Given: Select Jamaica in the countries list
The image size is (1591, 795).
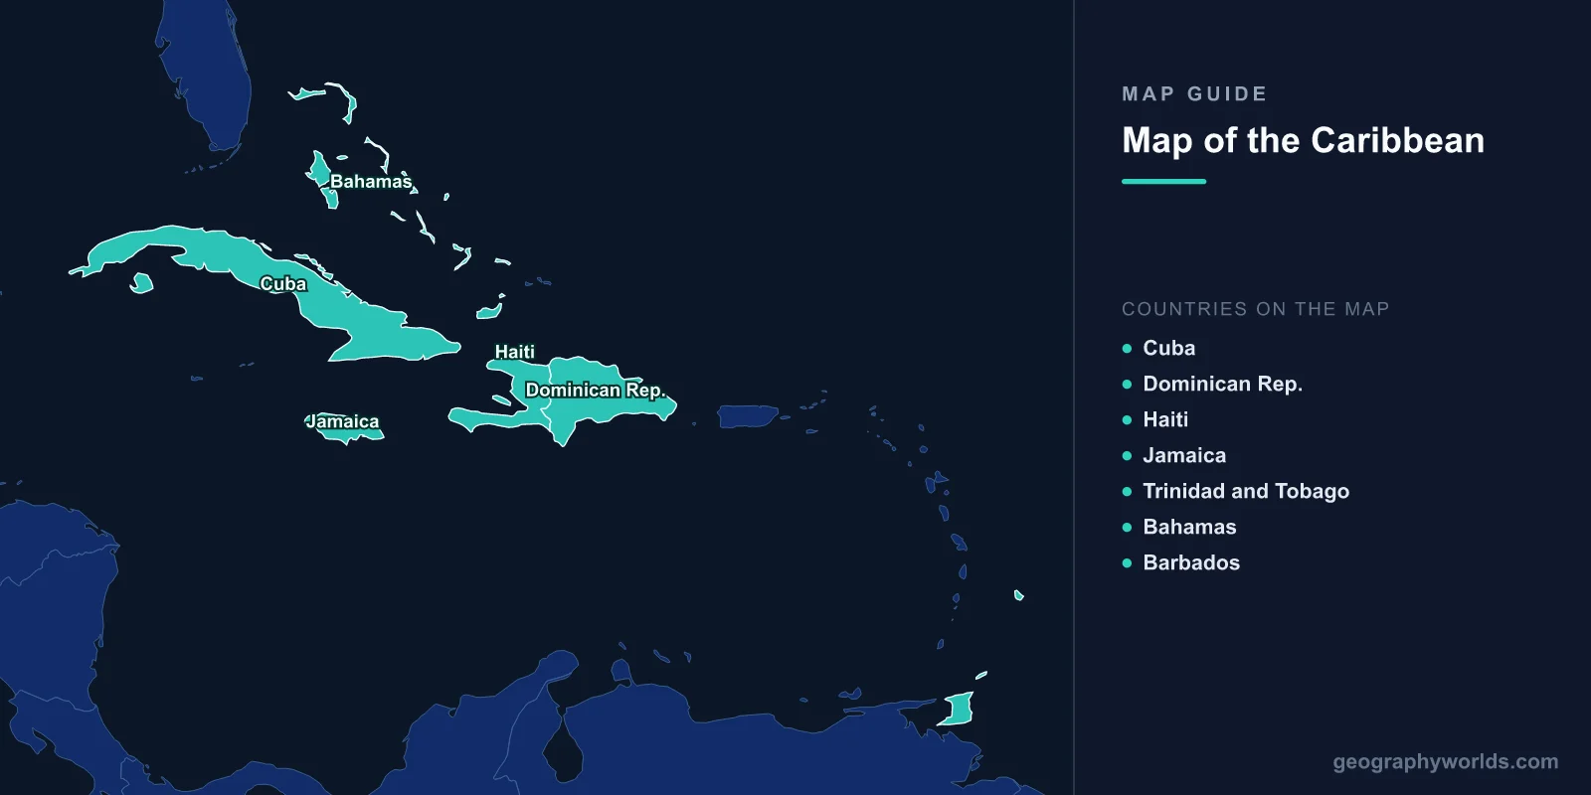Looking at the screenshot, I should pos(1184,455).
